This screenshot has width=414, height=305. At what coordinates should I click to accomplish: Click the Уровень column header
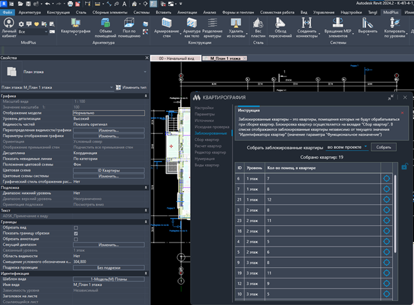tap(255, 168)
